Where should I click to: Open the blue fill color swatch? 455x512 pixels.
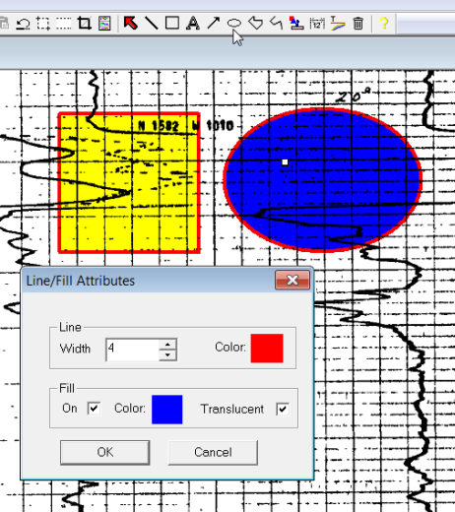click(167, 410)
